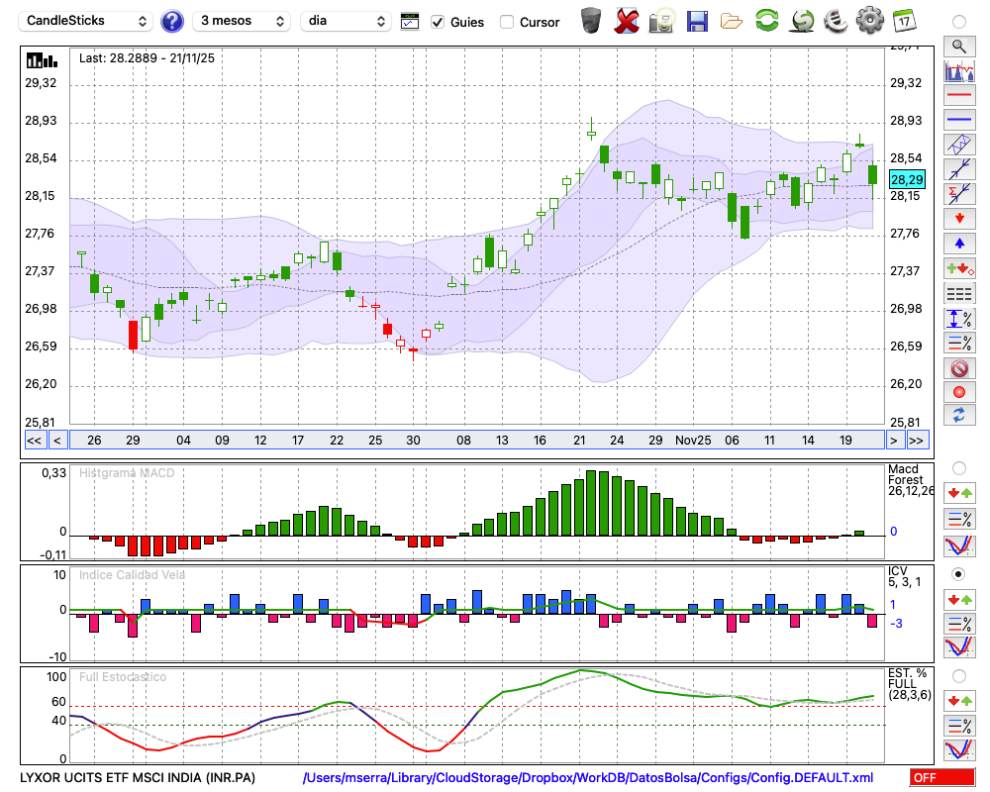This screenshot has width=990, height=792.
Task: Expand the dia interval dropdown
Action: (x=346, y=21)
